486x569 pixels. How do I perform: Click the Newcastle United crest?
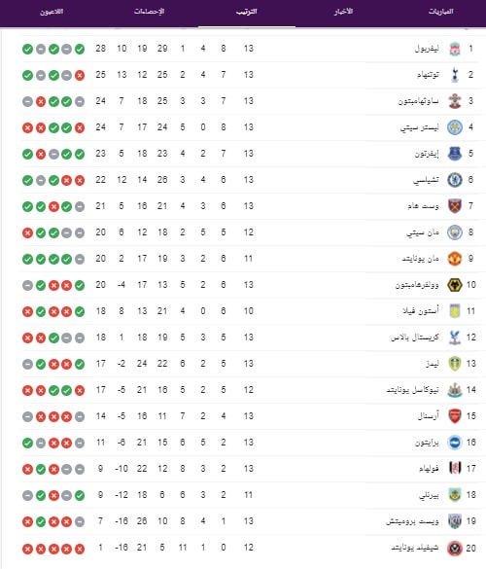pos(455,390)
